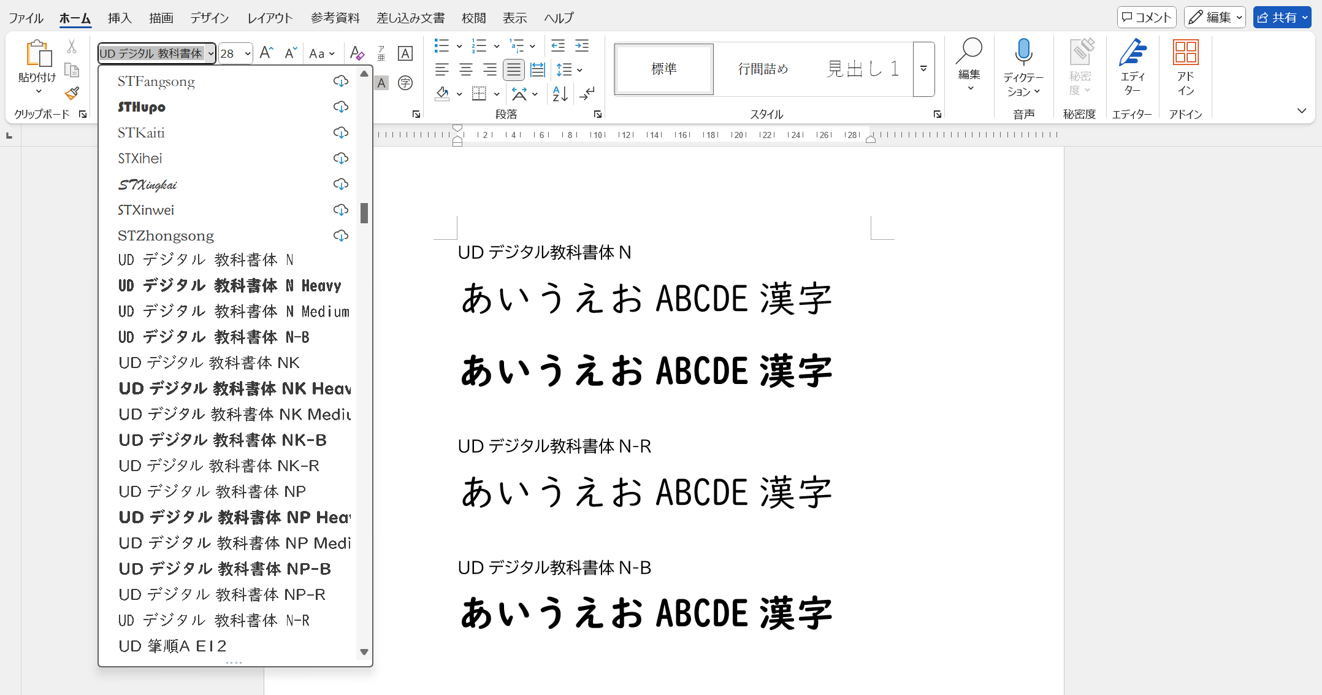Expand the borders dropdown arrow
This screenshot has height=695, width=1322.
[497, 94]
